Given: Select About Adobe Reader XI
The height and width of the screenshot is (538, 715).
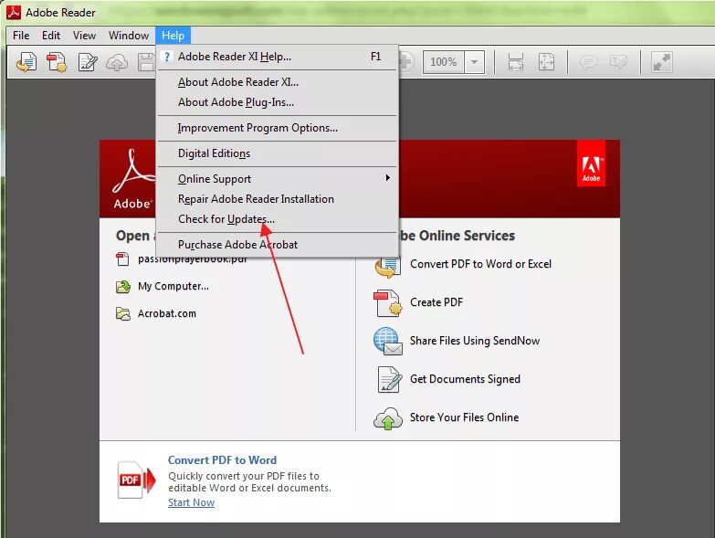Looking at the screenshot, I should coord(278,82).
